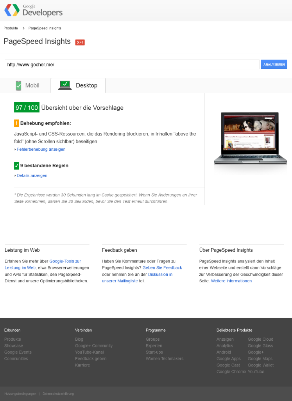This screenshot has height=401, width=292.
Task: Open Google Glass footer link
Action: [x=260, y=346]
